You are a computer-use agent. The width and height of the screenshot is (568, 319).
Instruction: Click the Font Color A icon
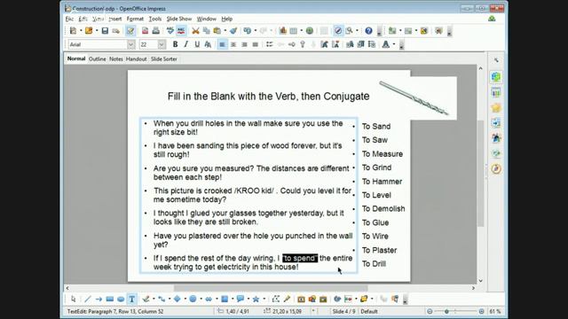(x=386, y=44)
